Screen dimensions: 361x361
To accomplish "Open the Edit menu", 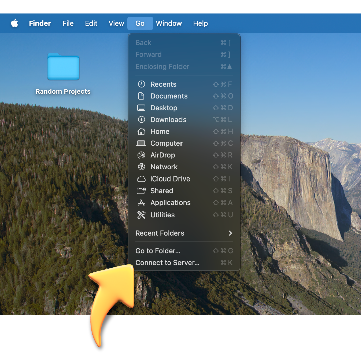I will [x=91, y=23].
